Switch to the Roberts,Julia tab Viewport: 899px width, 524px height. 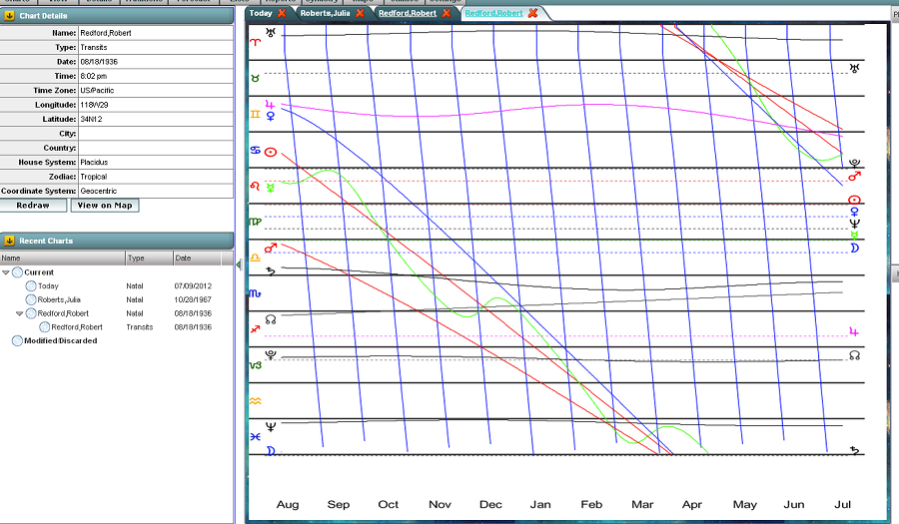(325, 13)
